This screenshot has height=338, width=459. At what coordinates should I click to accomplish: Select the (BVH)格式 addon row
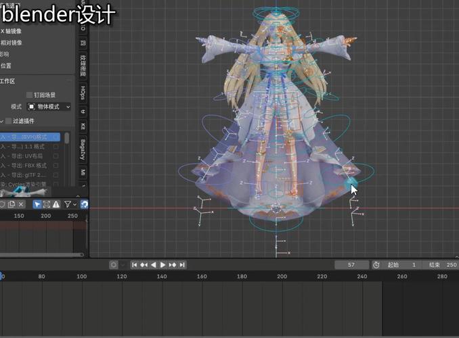(30, 137)
